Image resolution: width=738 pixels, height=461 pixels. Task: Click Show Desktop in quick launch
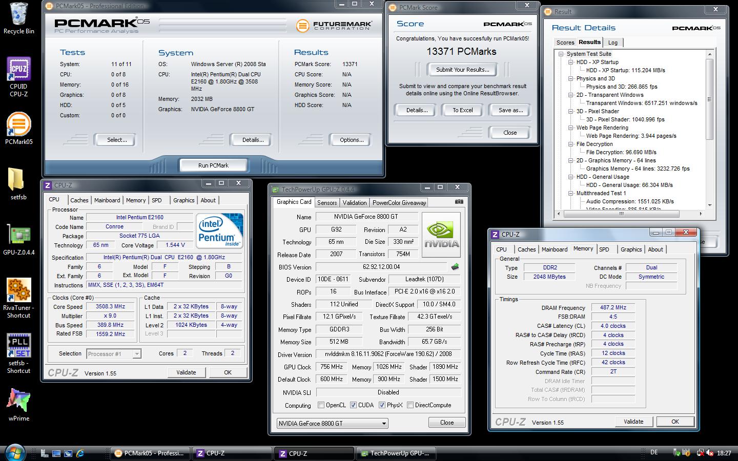pyautogui.click(x=56, y=453)
